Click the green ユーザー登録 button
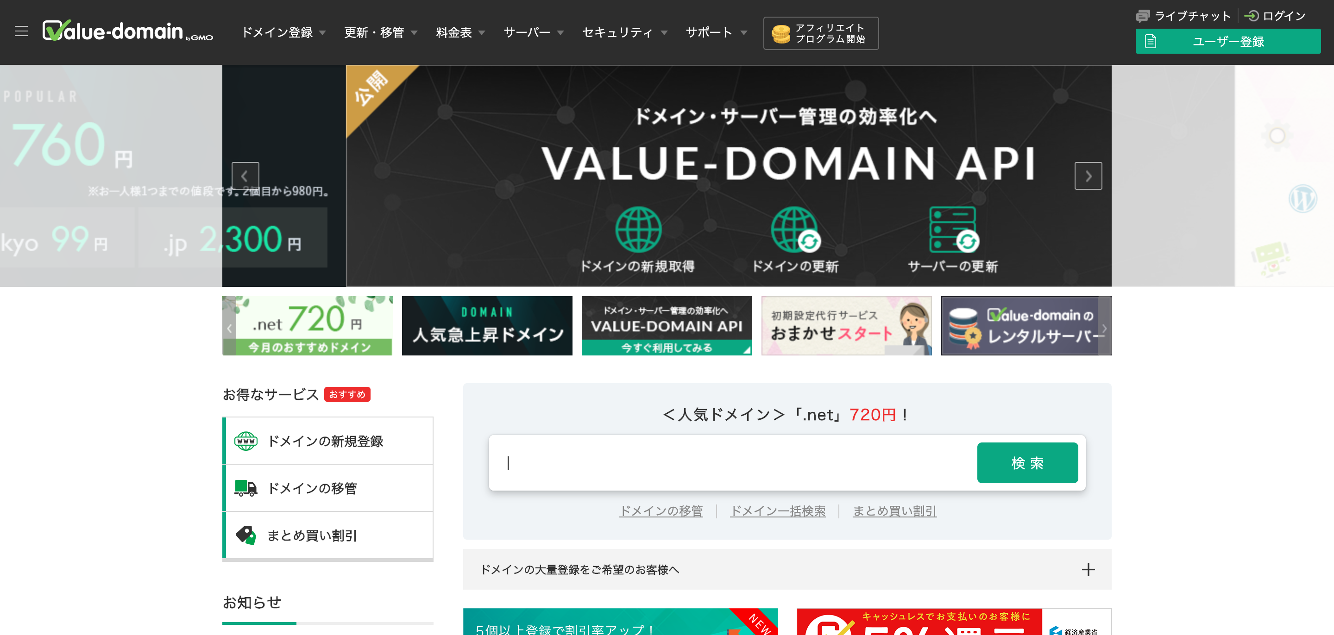1334x635 pixels. pyautogui.click(x=1227, y=41)
